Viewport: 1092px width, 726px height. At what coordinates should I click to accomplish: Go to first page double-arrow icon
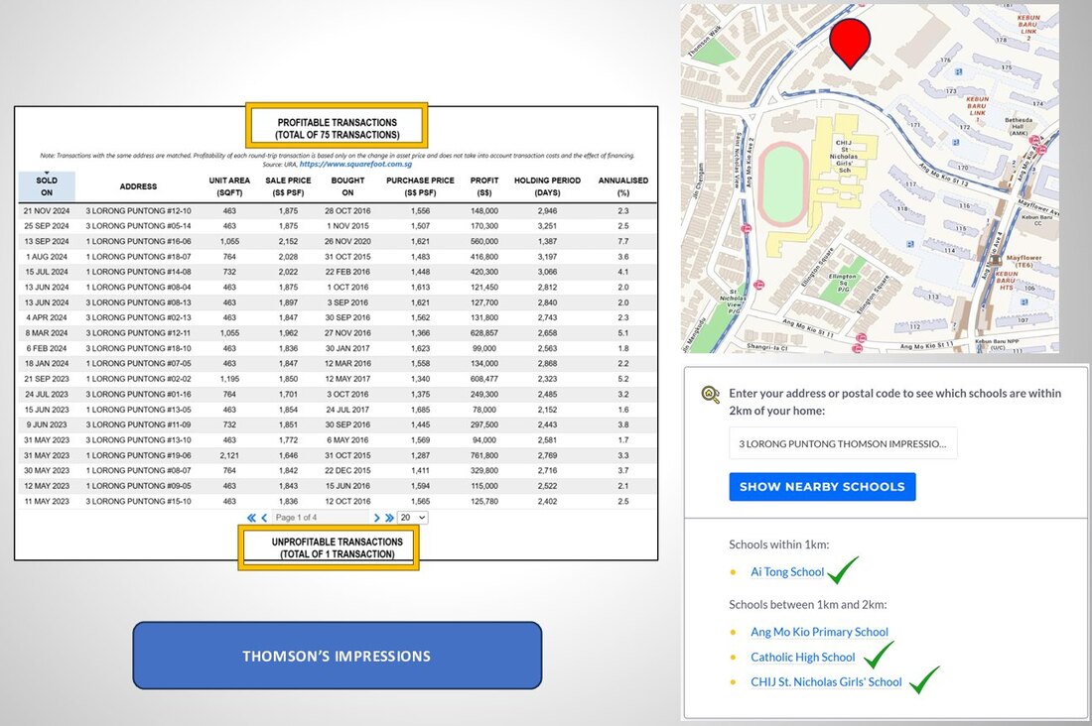pos(251,518)
